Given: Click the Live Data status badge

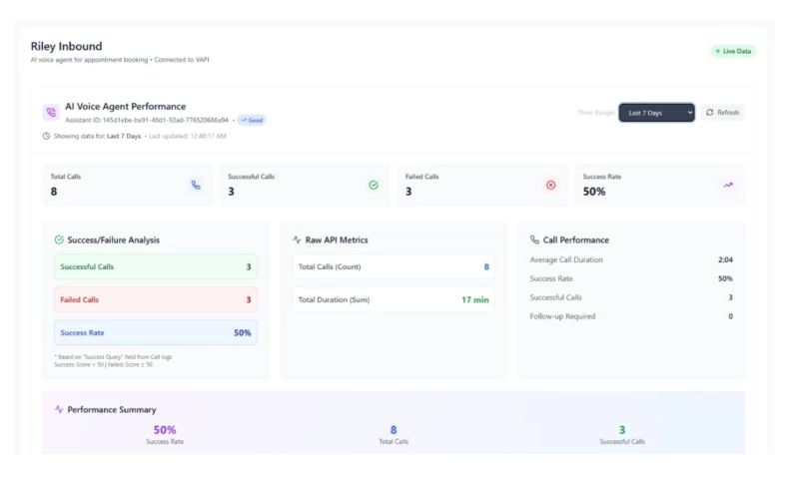Looking at the screenshot, I should (732, 51).
